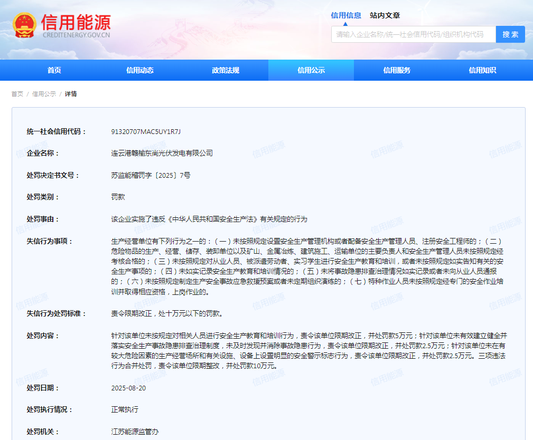The width and height of the screenshot is (533, 440).
Task: Go to 首页 via breadcrumb link
Action: [x=17, y=94]
